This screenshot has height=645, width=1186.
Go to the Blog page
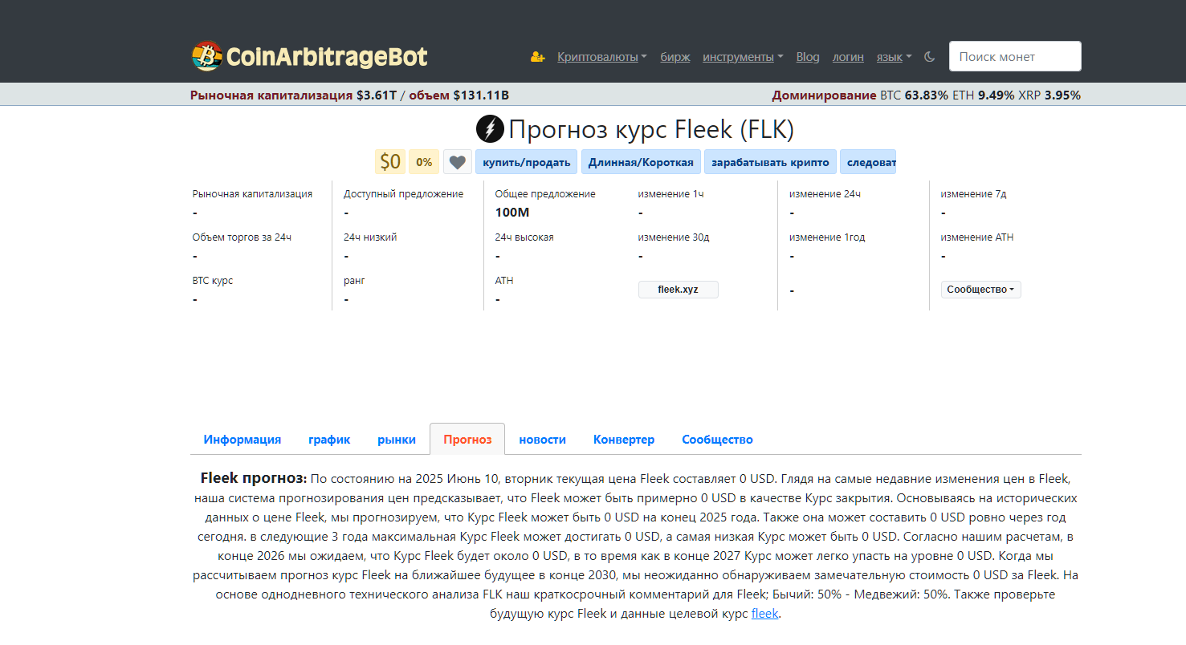coord(808,57)
